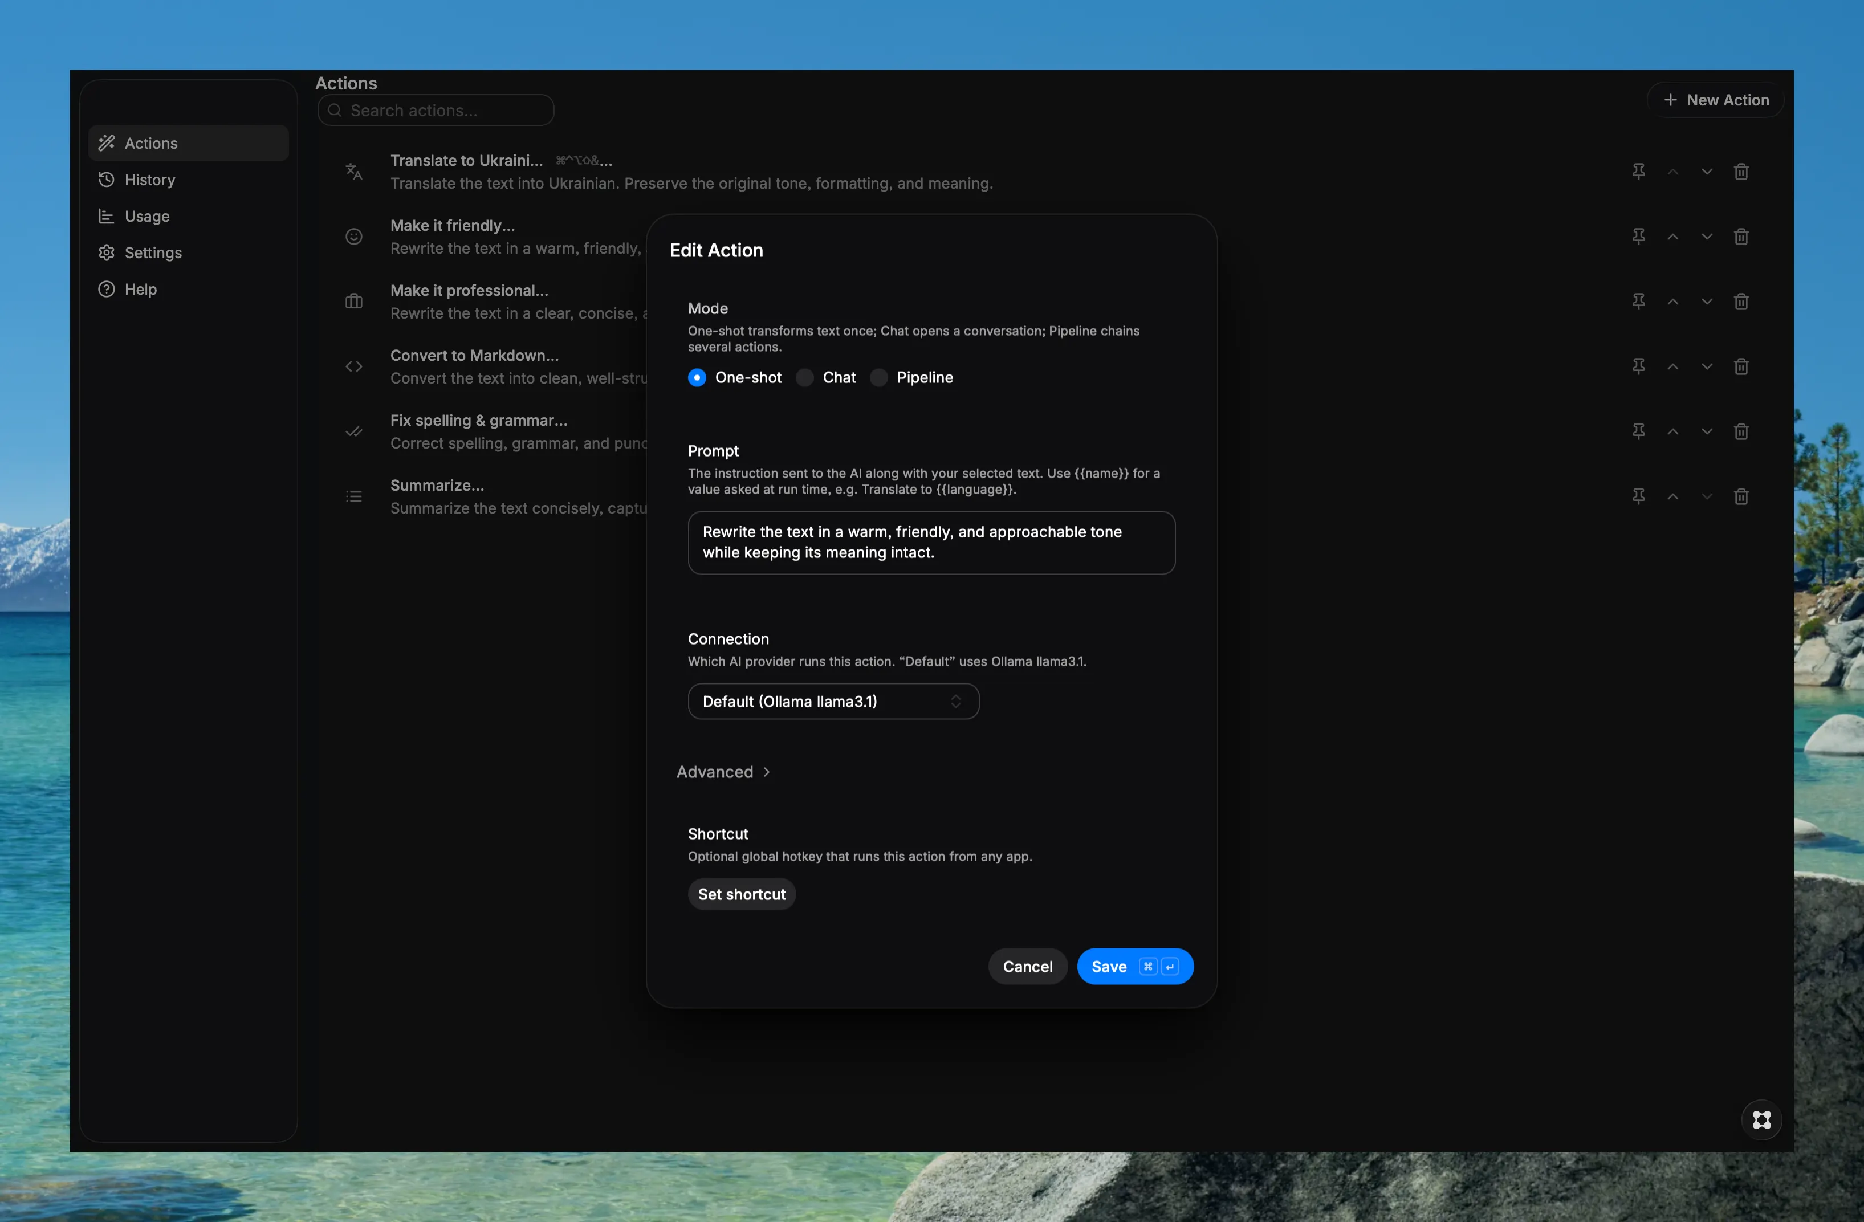
Task: Move Make it friendly action up
Action: (x=1673, y=237)
